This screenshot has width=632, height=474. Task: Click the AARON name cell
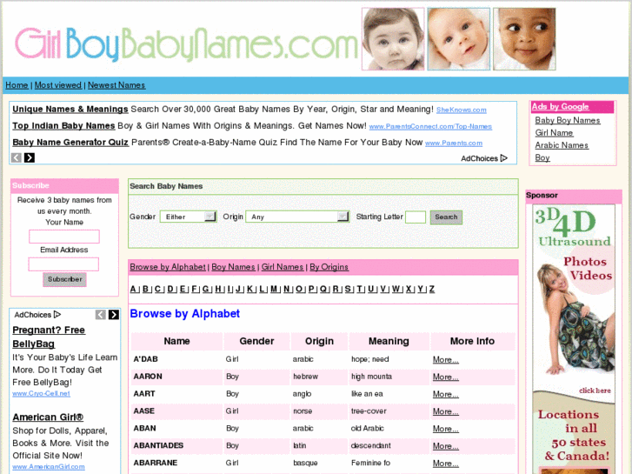pos(176,377)
